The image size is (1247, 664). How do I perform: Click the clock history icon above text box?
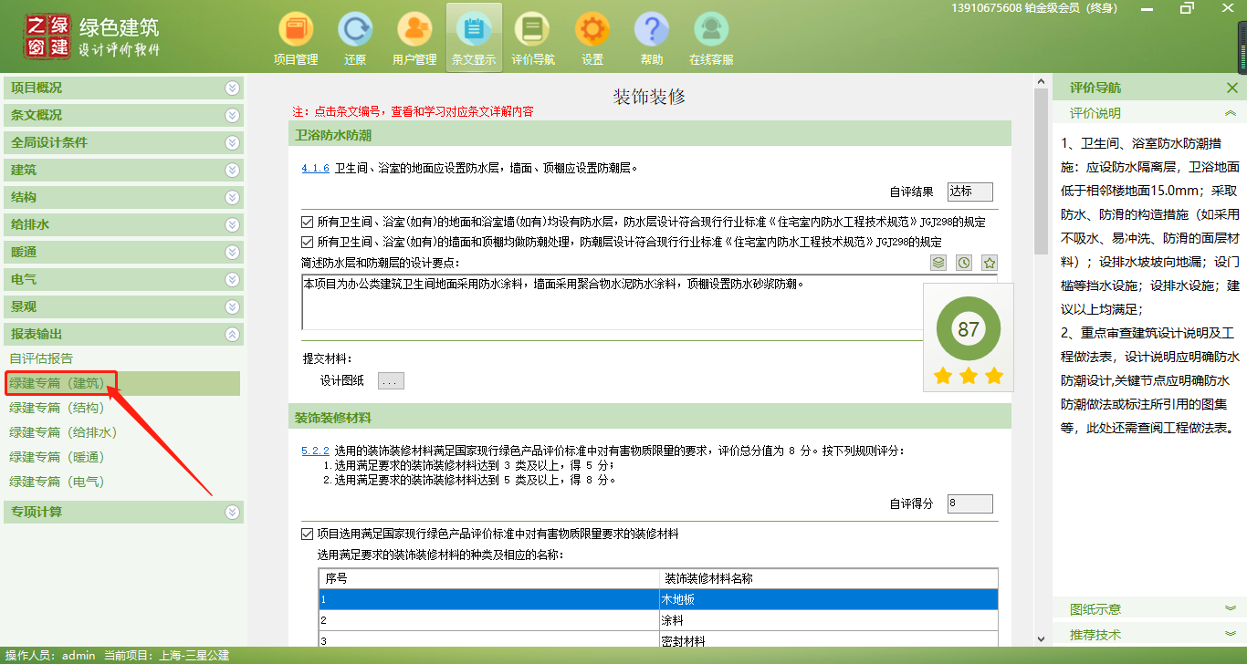964,263
